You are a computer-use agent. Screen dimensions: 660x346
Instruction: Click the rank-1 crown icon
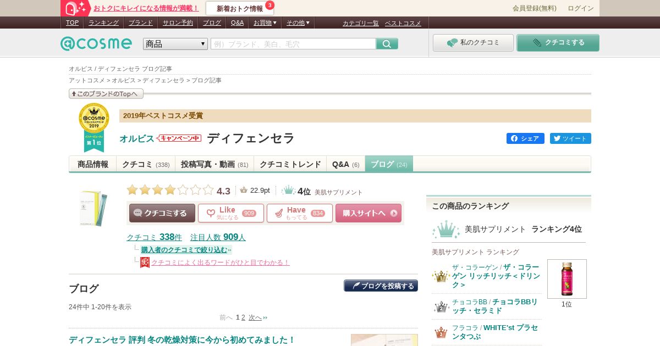coord(441,276)
